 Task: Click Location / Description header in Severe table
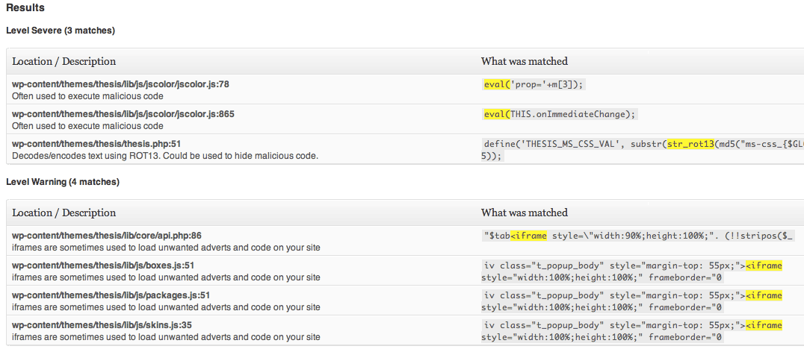point(64,61)
